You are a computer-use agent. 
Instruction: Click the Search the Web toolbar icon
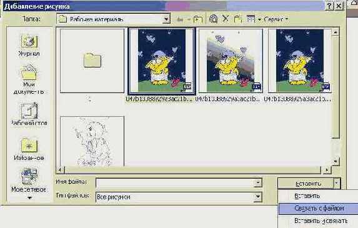(214, 19)
